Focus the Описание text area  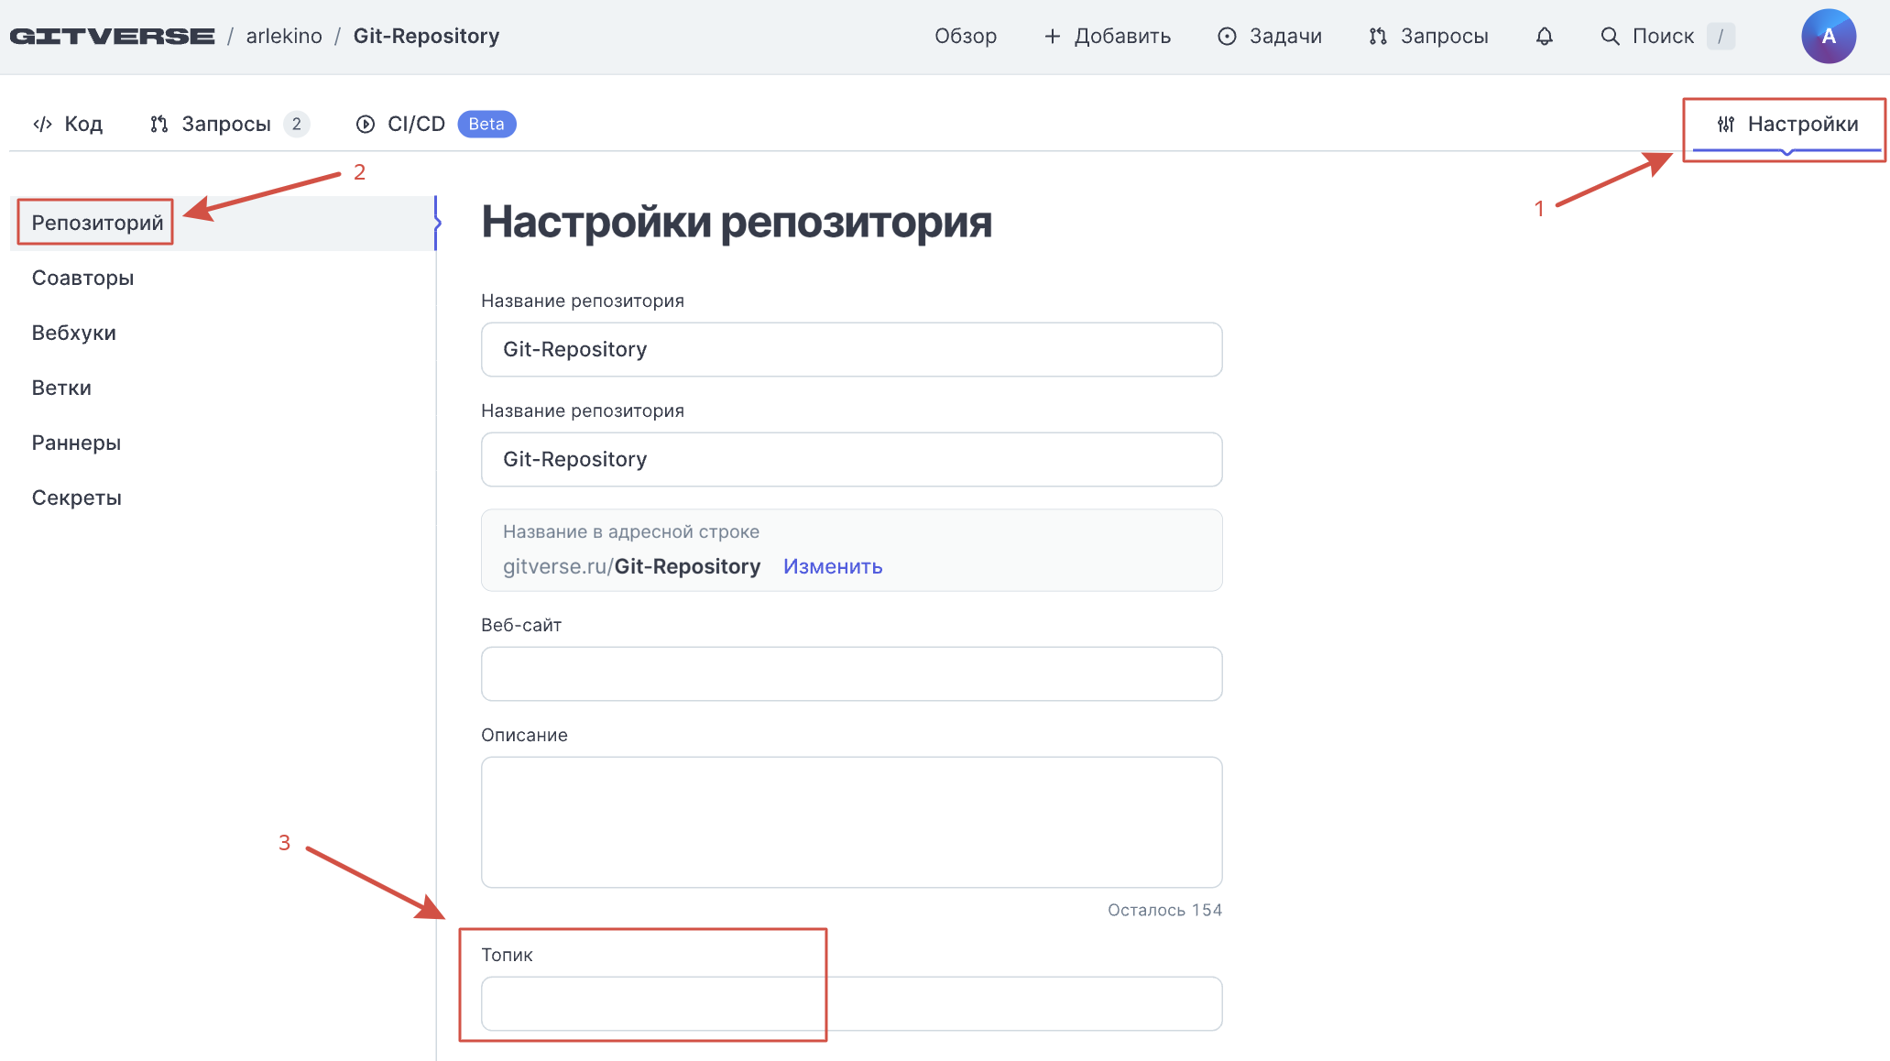tap(852, 822)
